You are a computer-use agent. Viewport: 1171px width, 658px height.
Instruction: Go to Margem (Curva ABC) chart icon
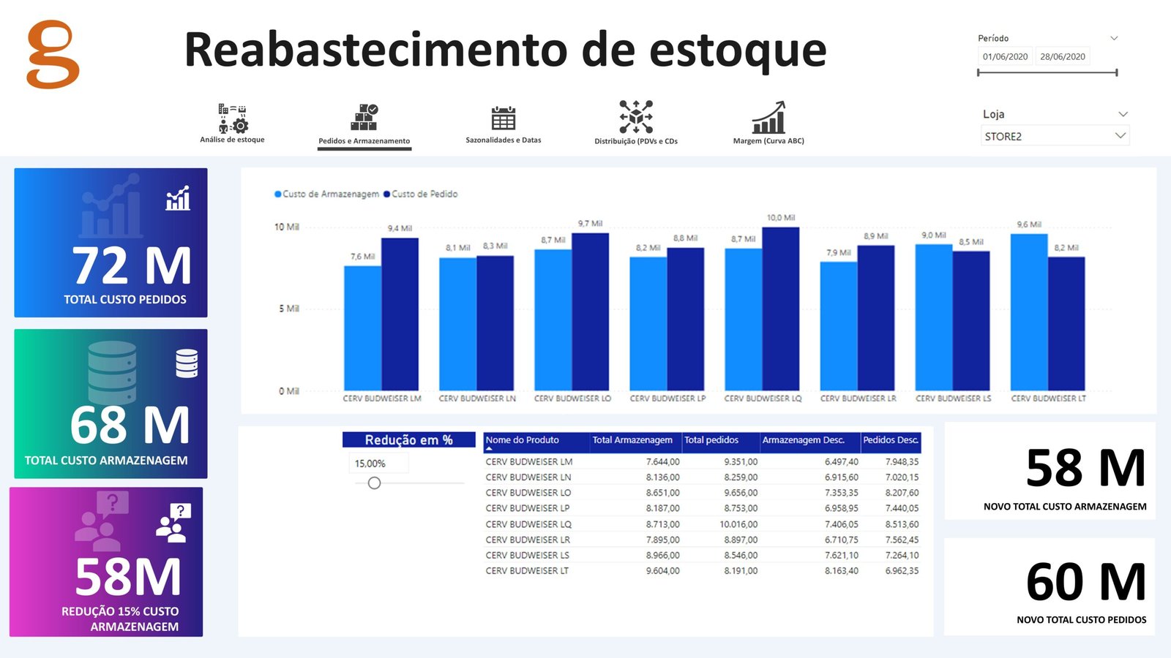768,118
